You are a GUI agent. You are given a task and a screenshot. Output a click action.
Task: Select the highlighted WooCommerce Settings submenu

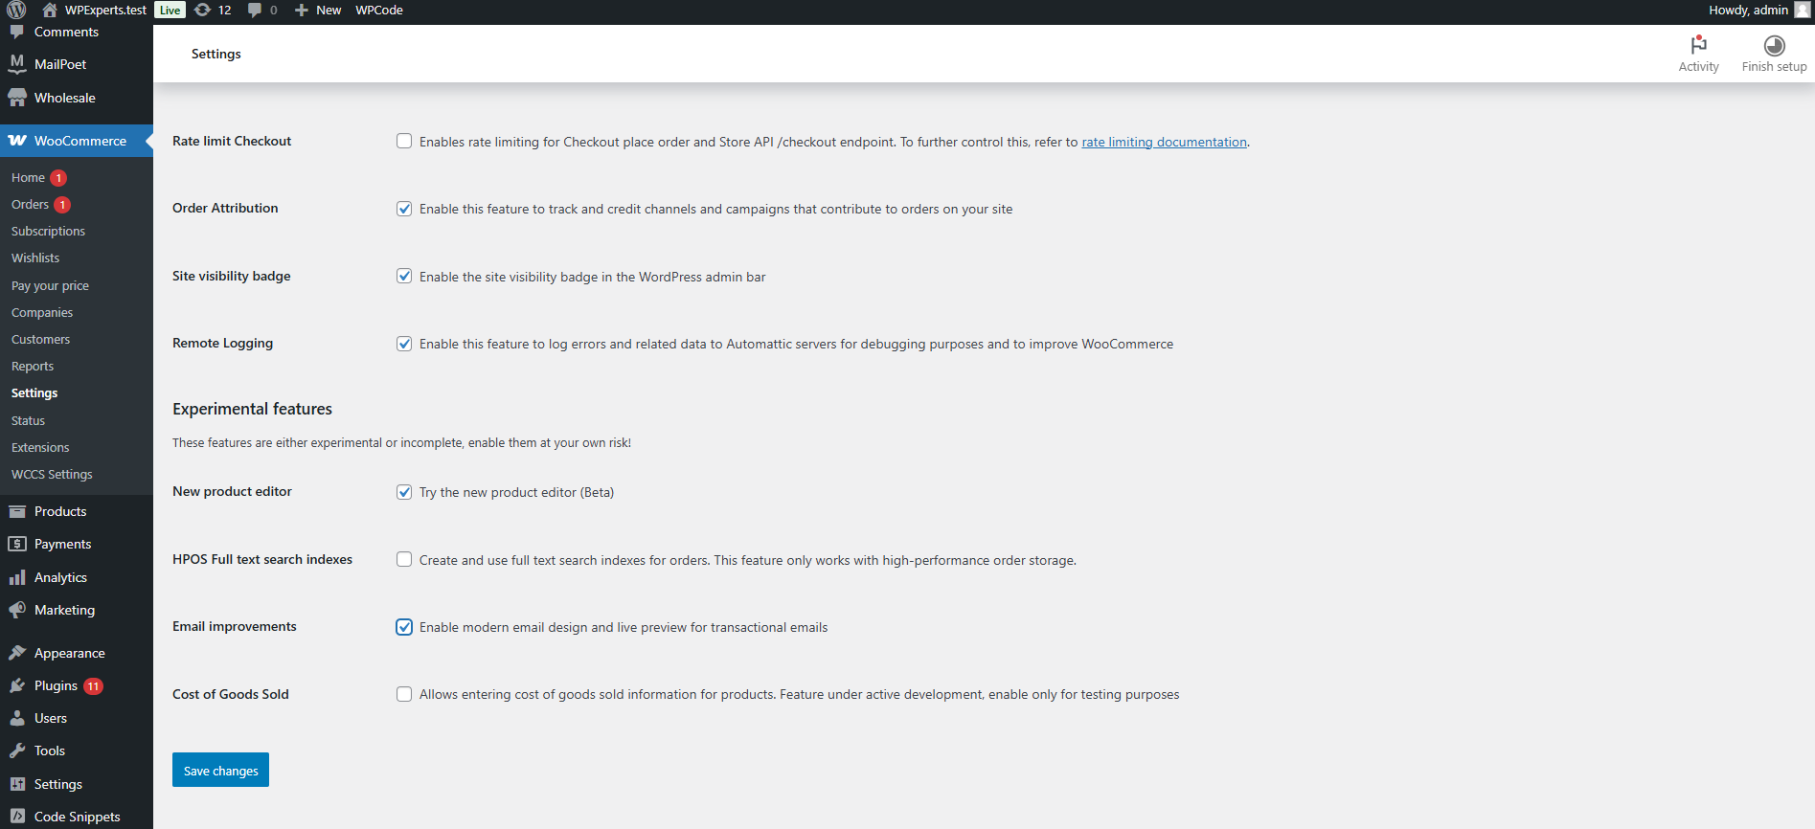34,392
